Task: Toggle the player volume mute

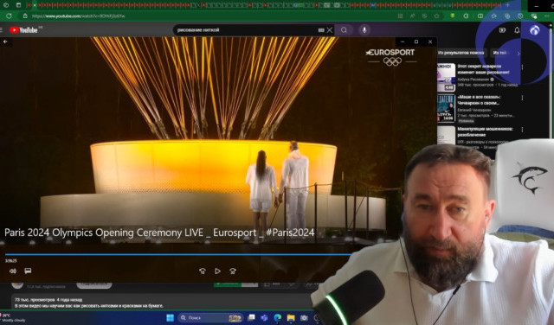Action: click(x=13, y=271)
